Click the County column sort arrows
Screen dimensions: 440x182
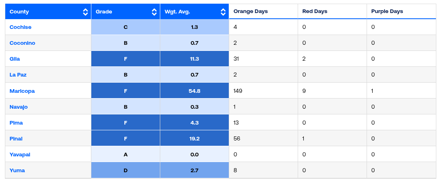pos(85,12)
